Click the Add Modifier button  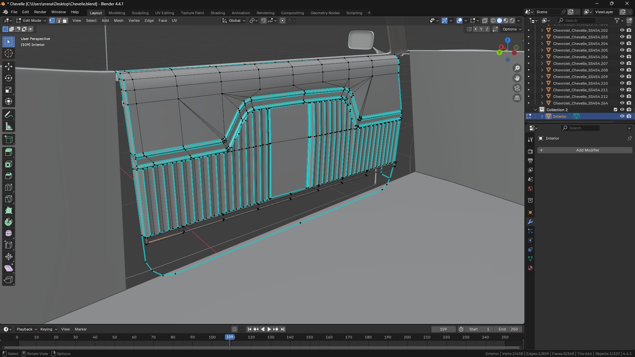click(585, 150)
